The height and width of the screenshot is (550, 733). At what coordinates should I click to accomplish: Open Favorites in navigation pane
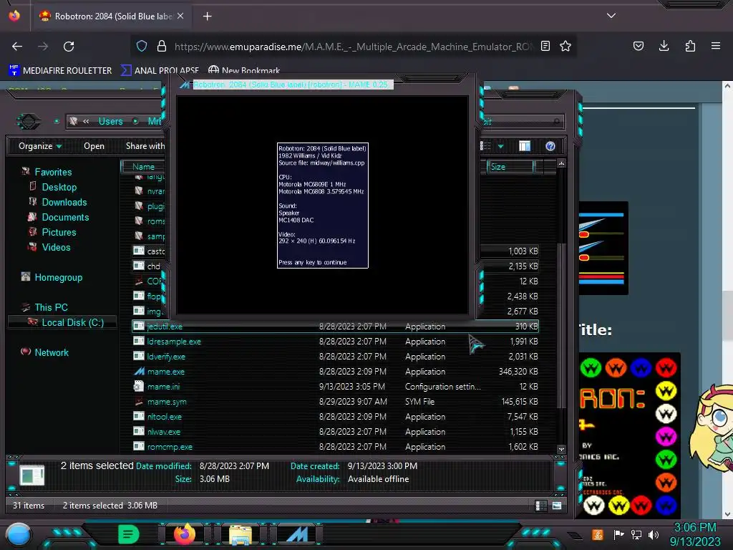(53, 172)
